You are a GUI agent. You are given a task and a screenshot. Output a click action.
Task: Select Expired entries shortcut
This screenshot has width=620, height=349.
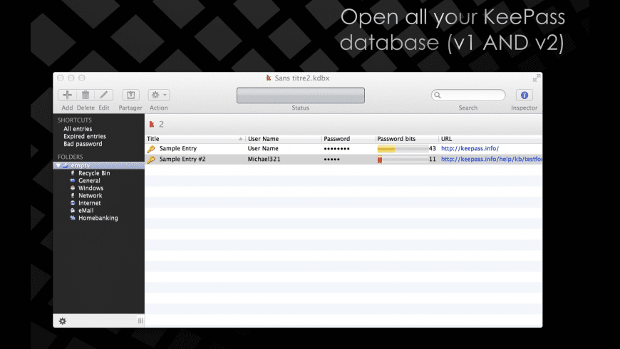(85, 136)
